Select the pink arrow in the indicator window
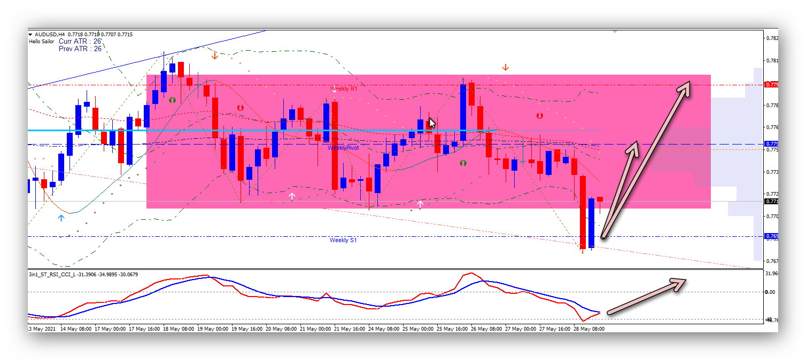 647,295
